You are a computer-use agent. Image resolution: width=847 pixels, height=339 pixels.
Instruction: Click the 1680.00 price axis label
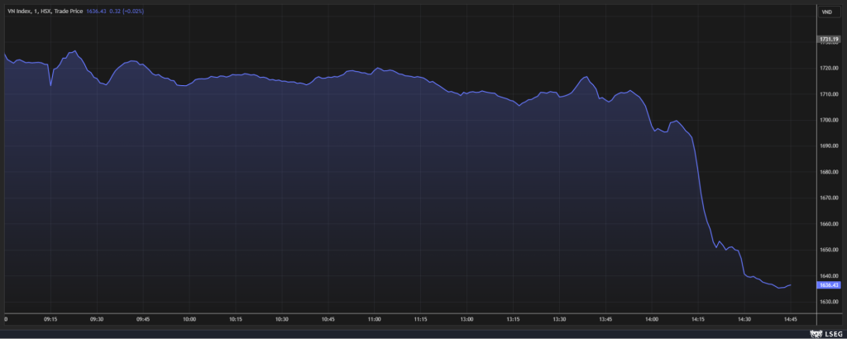point(829,172)
